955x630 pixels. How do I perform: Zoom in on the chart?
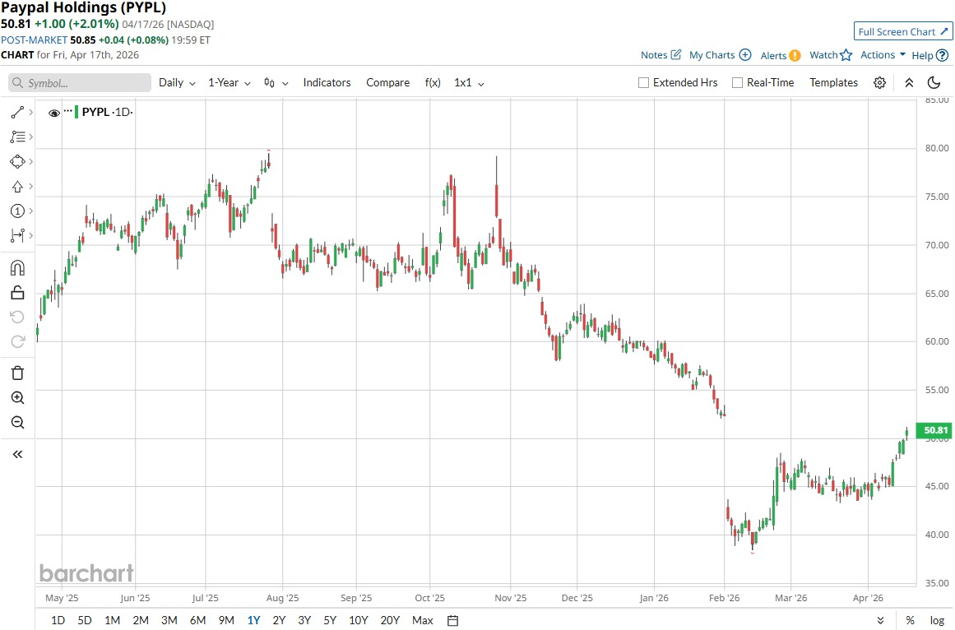coord(17,398)
